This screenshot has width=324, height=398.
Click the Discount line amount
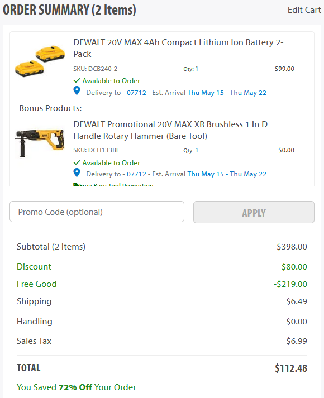(x=293, y=267)
